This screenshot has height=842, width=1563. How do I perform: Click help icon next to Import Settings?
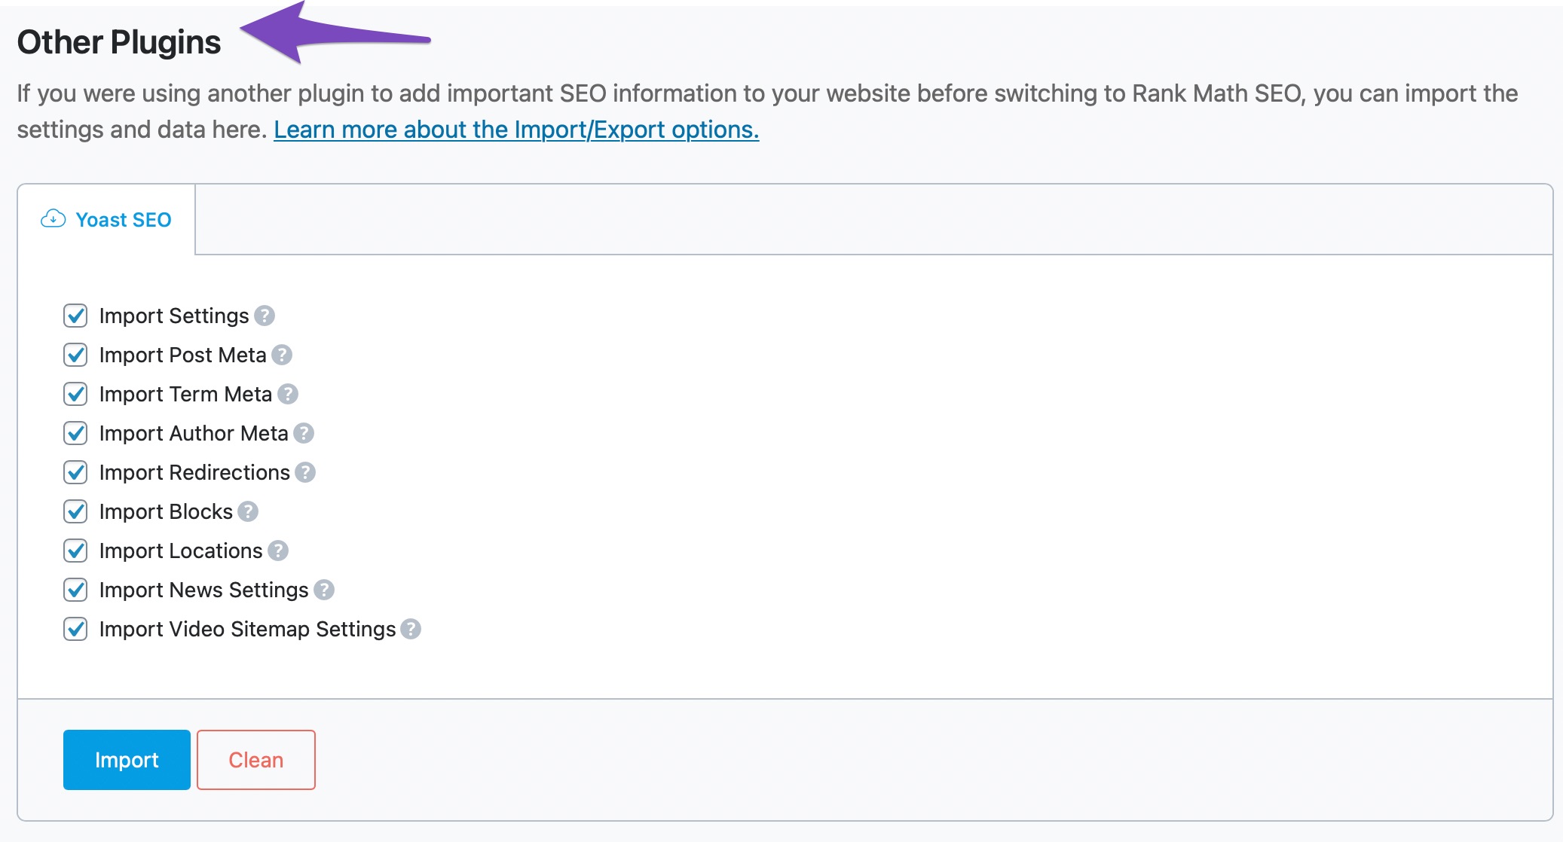coord(265,316)
